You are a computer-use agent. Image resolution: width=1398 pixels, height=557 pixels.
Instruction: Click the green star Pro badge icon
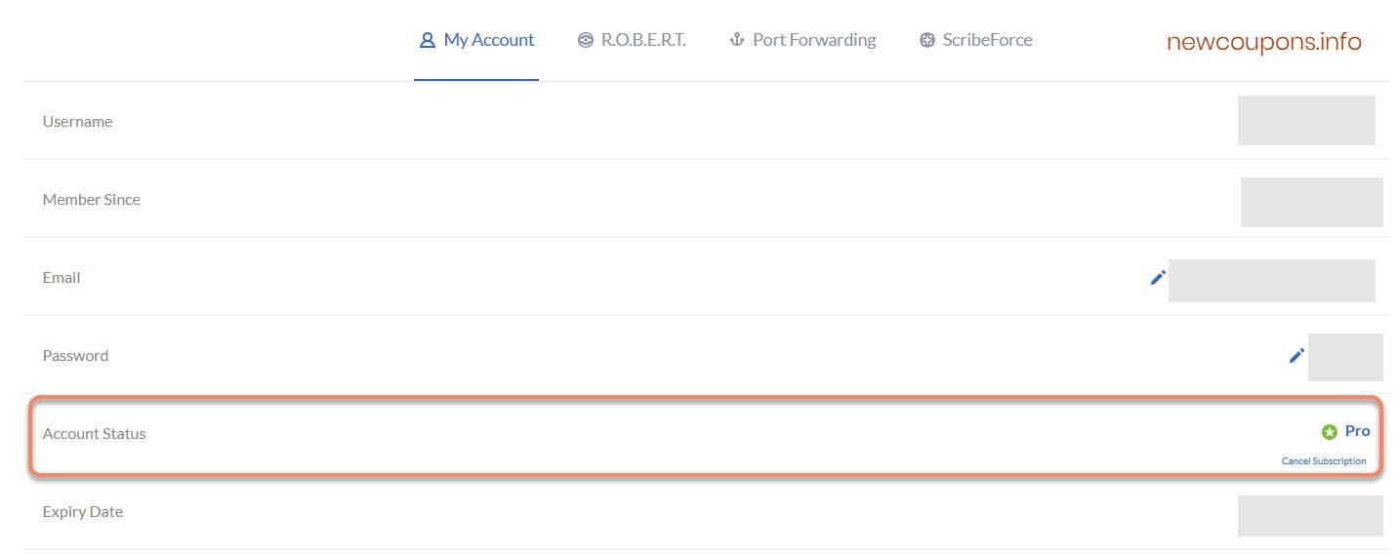pyautogui.click(x=1329, y=432)
